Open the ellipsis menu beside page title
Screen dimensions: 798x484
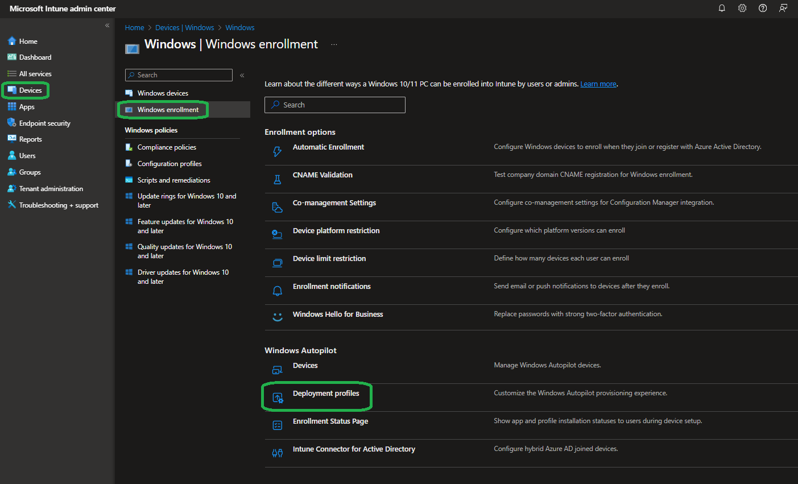(334, 44)
